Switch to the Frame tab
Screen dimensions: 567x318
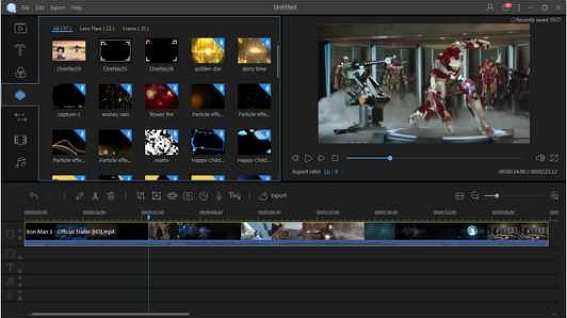click(x=135, y=28)
